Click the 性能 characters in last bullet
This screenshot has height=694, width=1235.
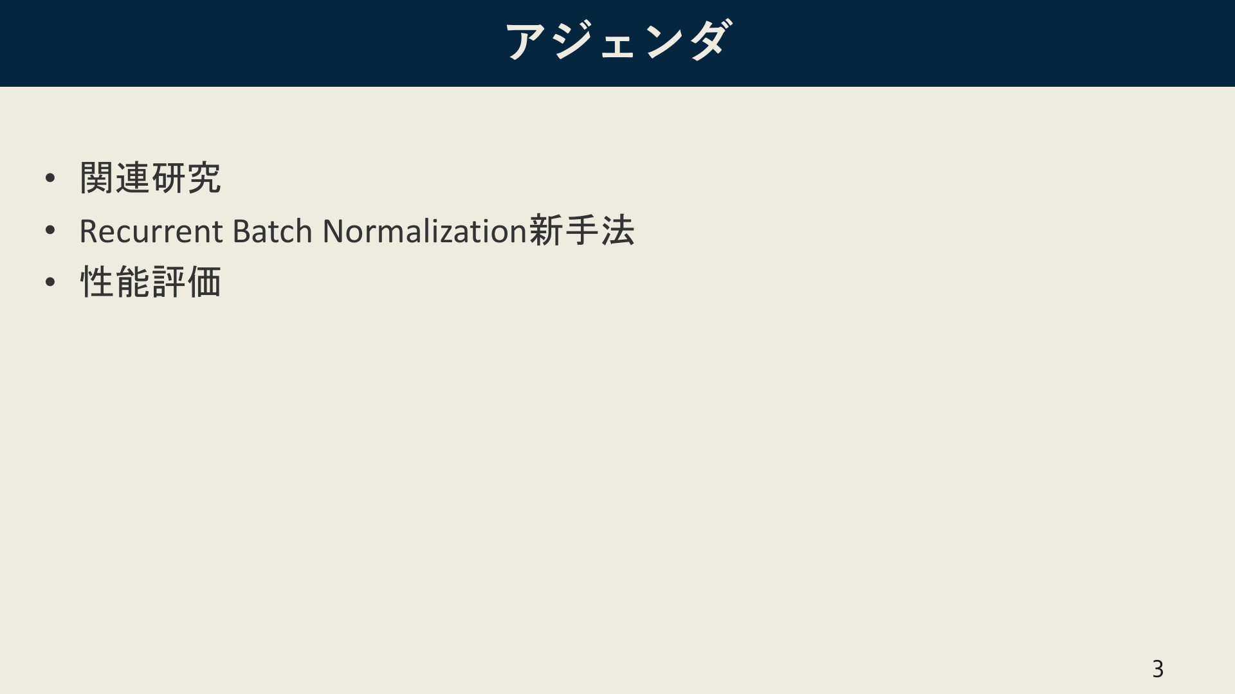(x=115, y=282)
